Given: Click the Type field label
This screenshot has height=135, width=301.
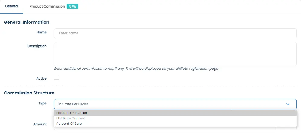Looking at the screenshot, I should click(x=43, y=103).
